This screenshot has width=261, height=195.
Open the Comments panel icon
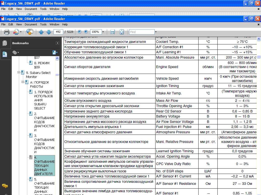[x=5, y=186]
